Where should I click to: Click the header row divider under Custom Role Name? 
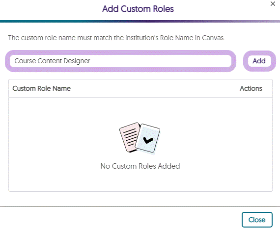click(140, 97)
